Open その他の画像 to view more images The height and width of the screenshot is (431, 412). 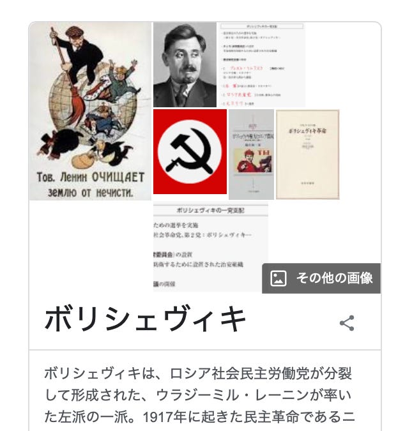click(x=321, y=278)
